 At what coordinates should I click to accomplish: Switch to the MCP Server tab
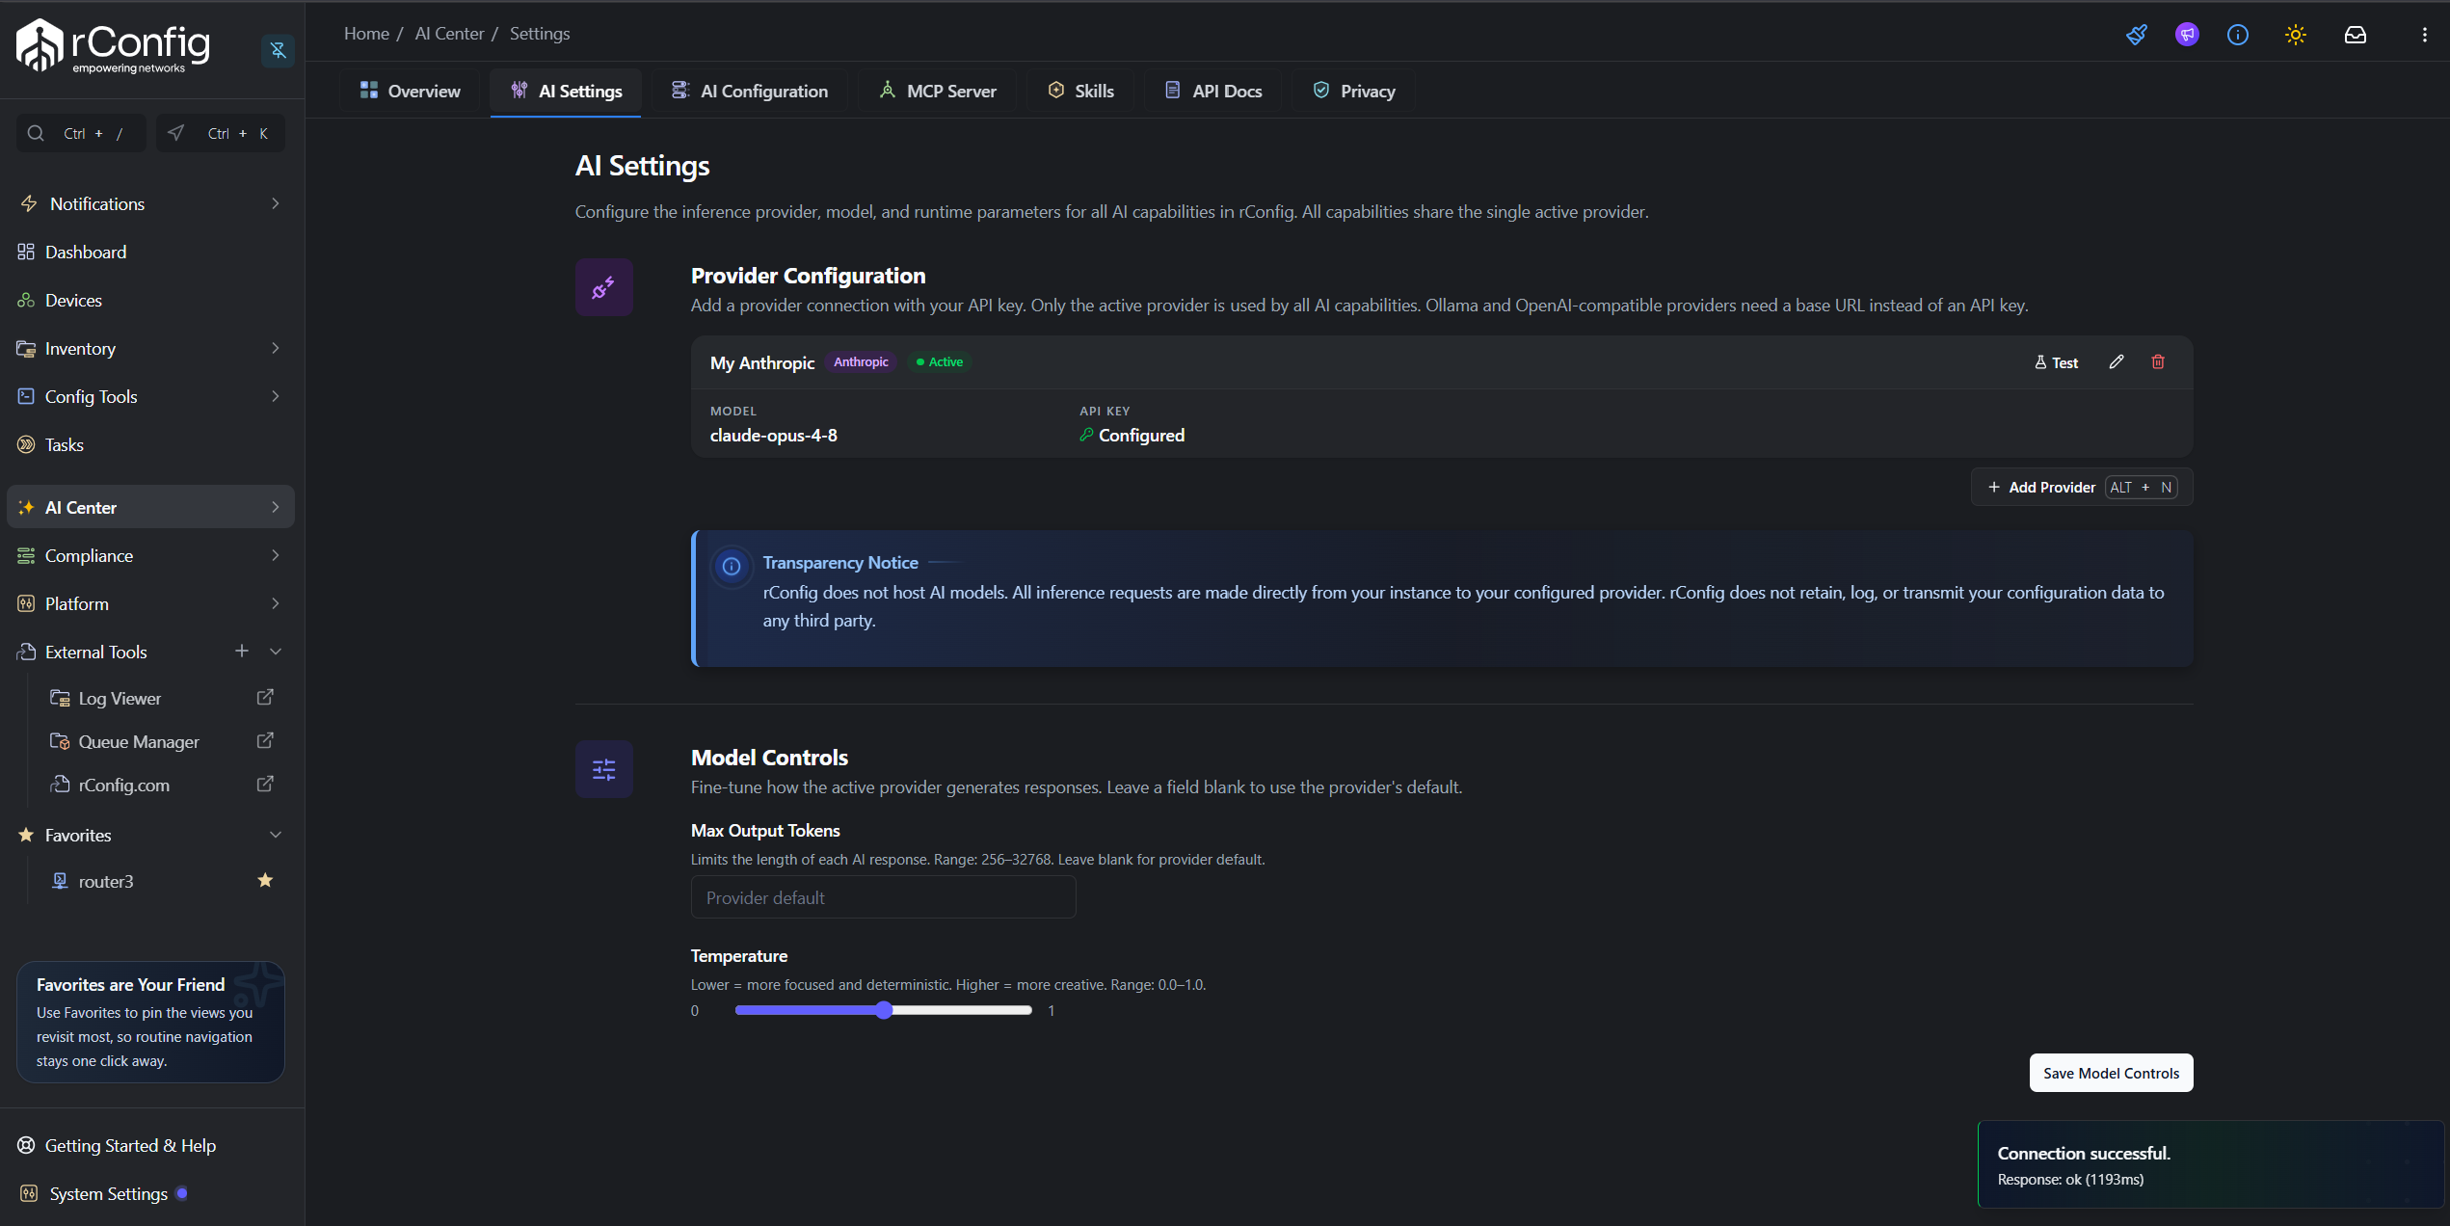tap(937, 92)
